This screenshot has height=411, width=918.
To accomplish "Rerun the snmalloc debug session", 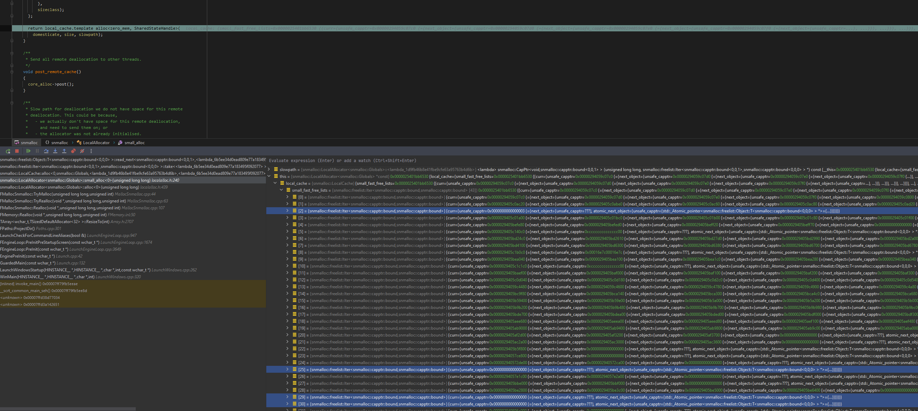I will click(x=8, y=151).
